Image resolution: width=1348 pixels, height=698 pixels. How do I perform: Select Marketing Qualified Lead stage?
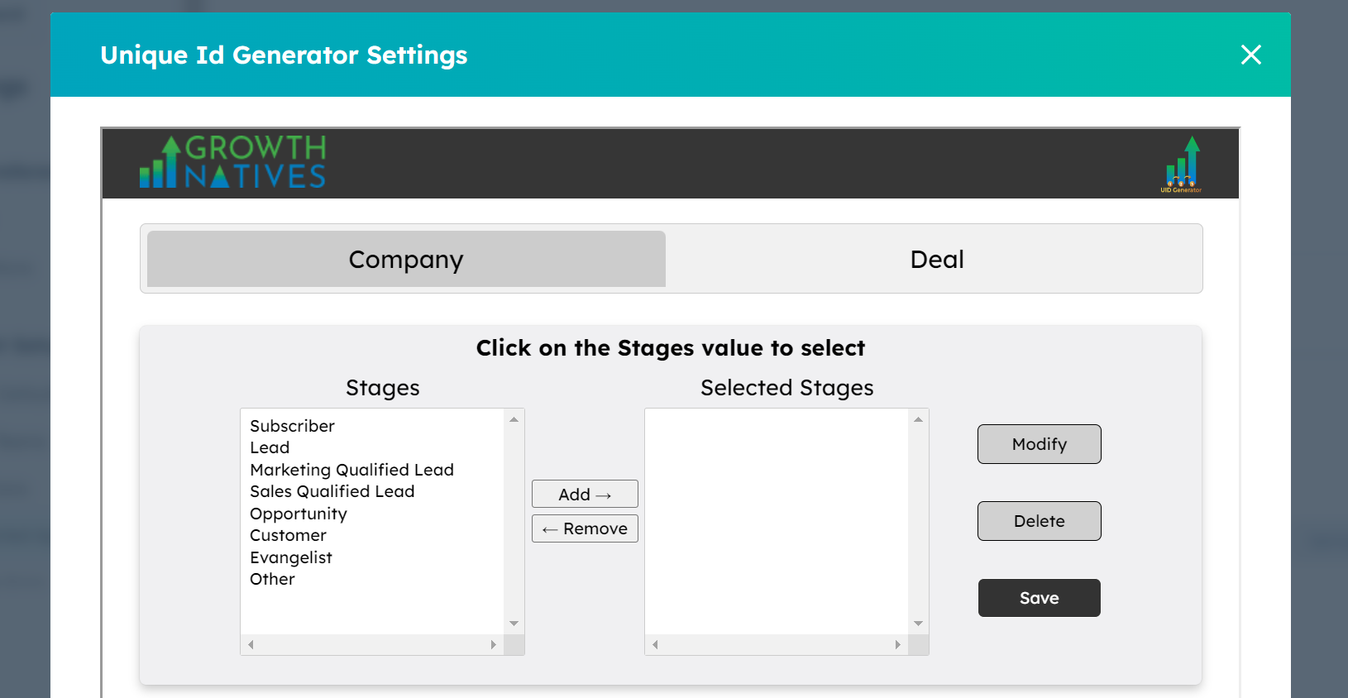click(x=351, y=470)
